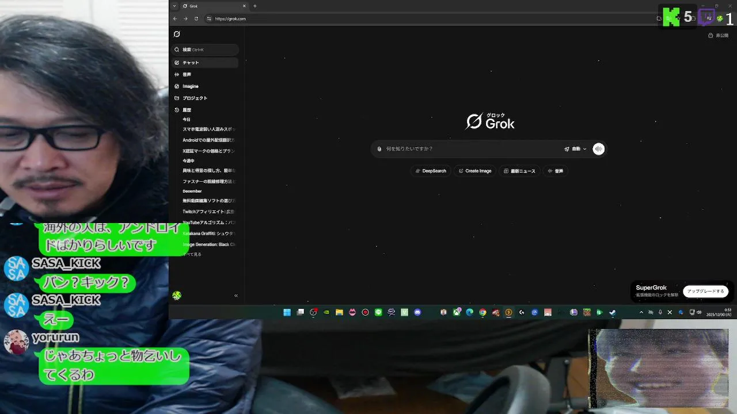Open the NVIDIA icon in the taskbar
The height and width of the screenshot is (414, 737).
coord(326,312)
